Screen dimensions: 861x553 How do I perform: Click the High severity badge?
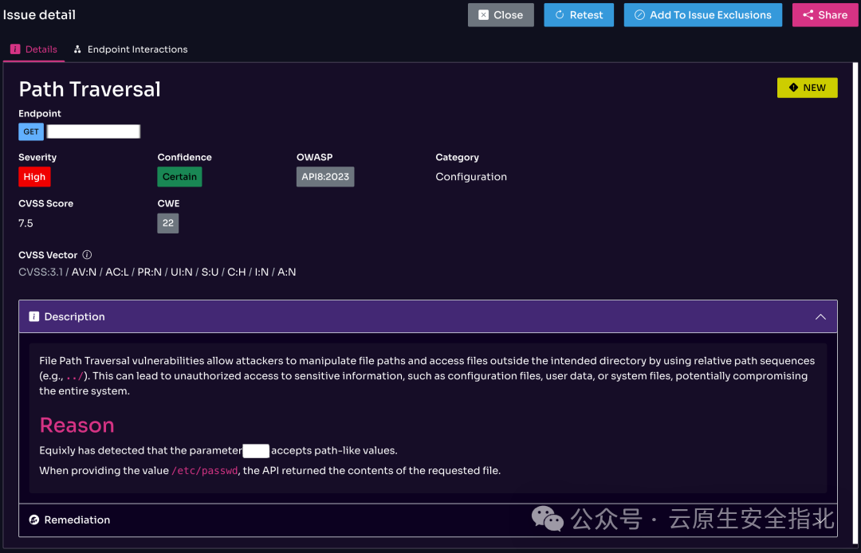(34, 177)
